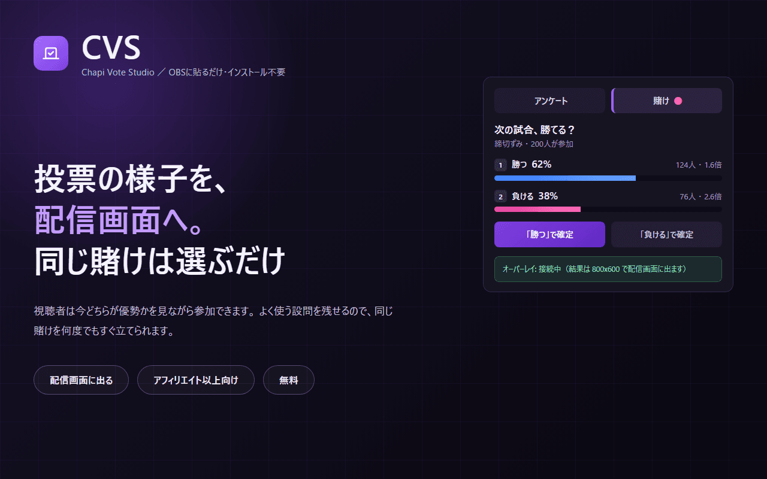Click the Chapi Vote Studio subtitle text
Screen dimensions: 767x479
[183, 72]
